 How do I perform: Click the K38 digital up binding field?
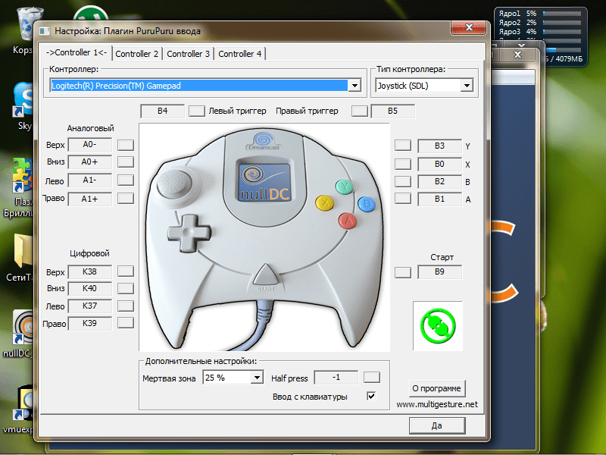(x=89, y=271)
